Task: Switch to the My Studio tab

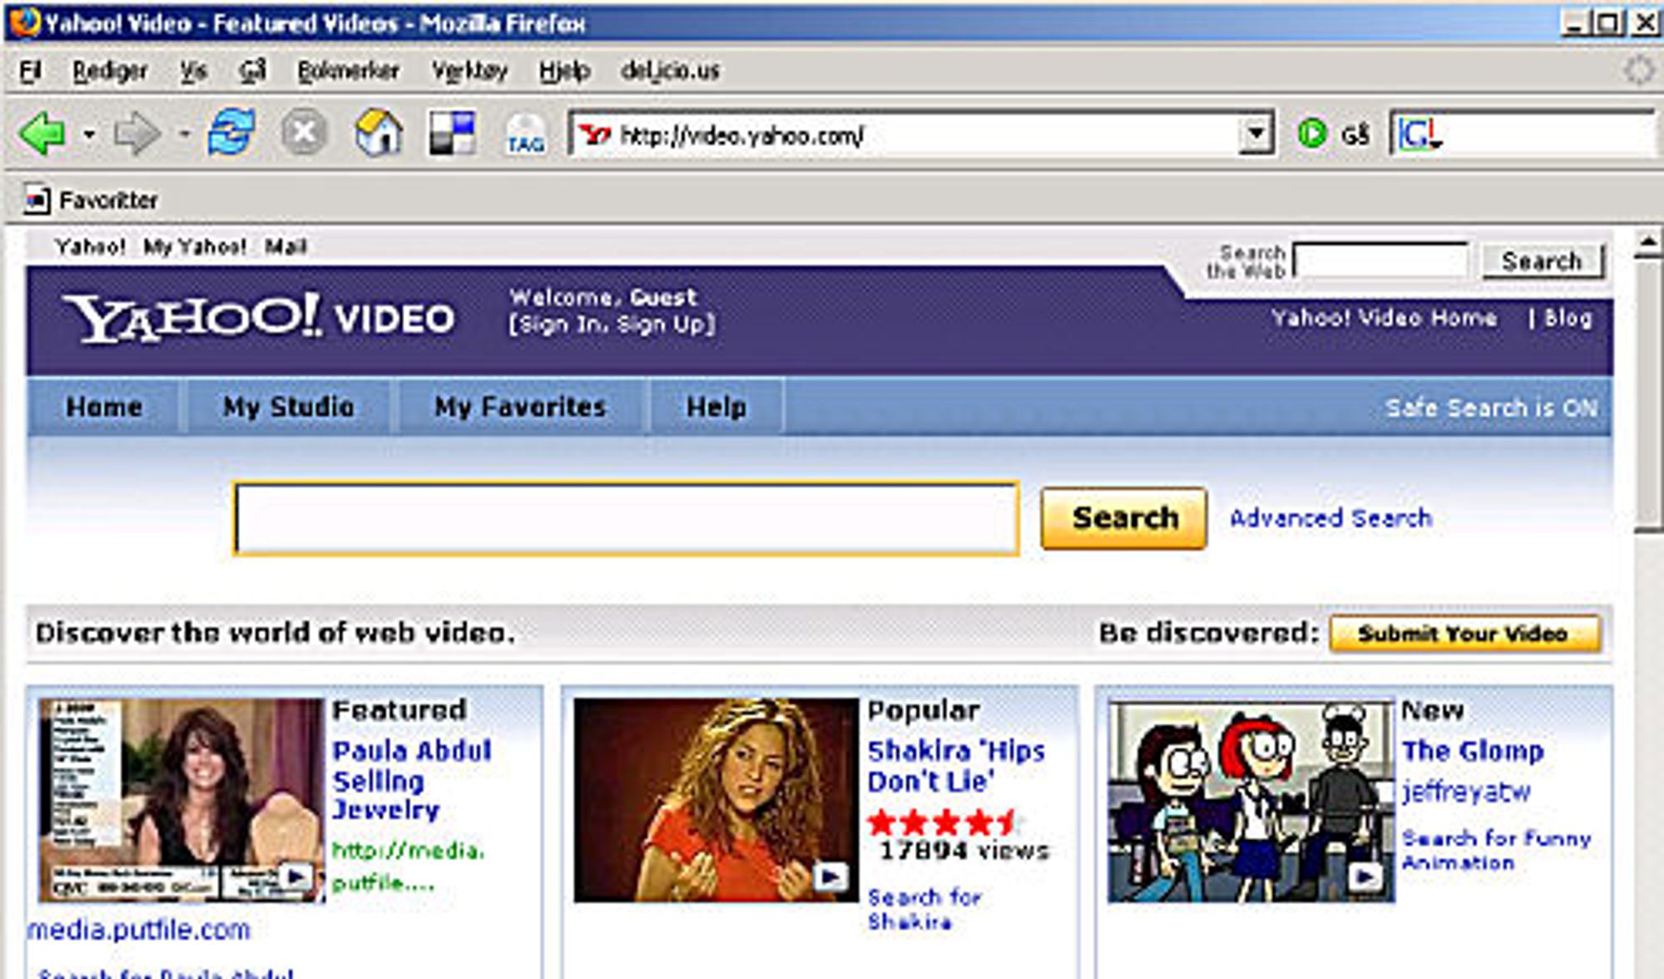Action: pos(289,407)
